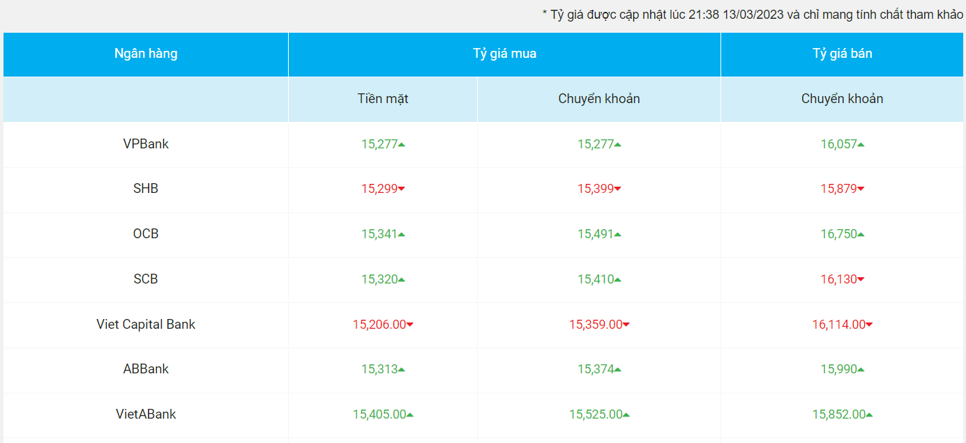966x443 pixels.
Task: Click red down arrow next to SHB 15,299
Action: (402, 189)
